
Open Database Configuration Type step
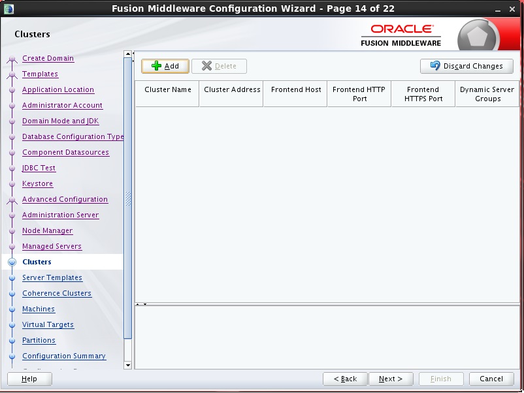[73, 136]
